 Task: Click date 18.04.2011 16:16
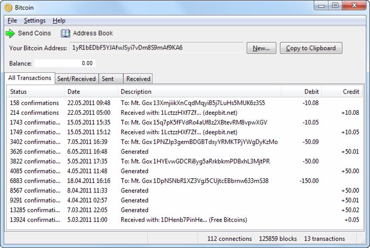[x=89, y=181]
